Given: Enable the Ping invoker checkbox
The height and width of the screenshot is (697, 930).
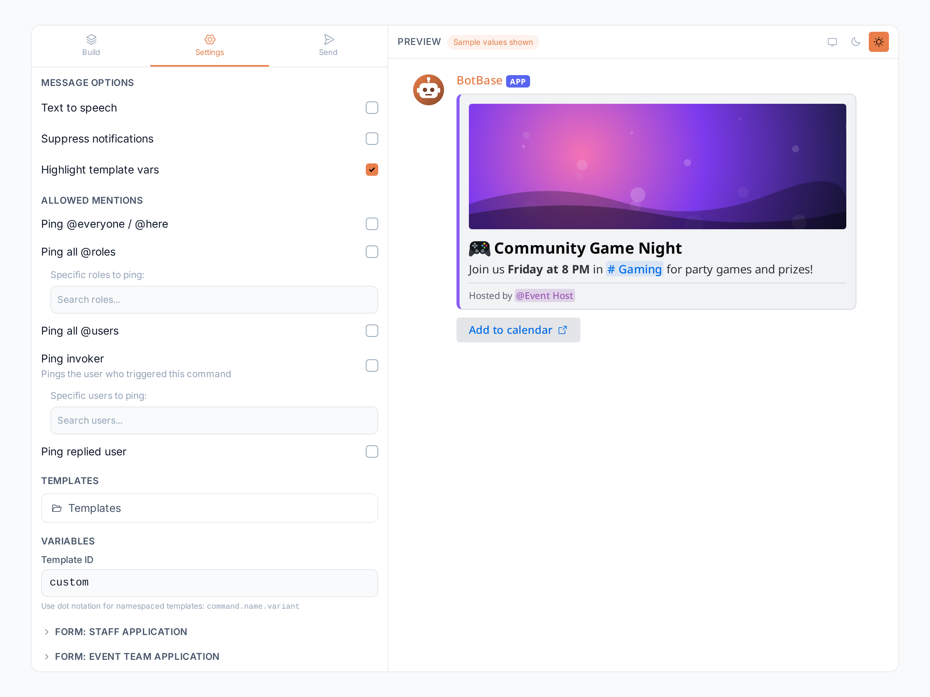Looking at the screenshot, I should 372,366.
